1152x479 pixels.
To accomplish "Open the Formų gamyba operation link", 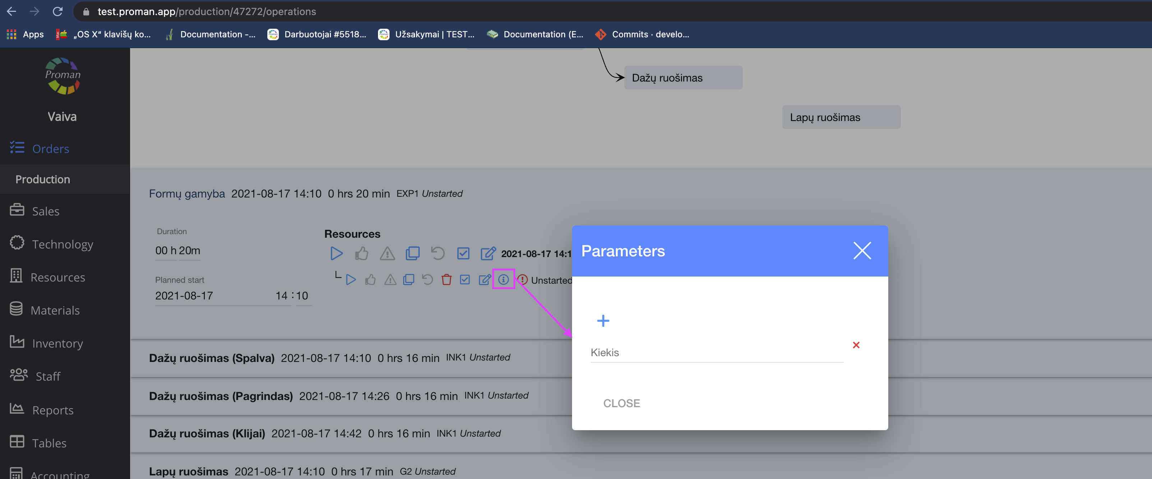I will (x=186, y=194).
